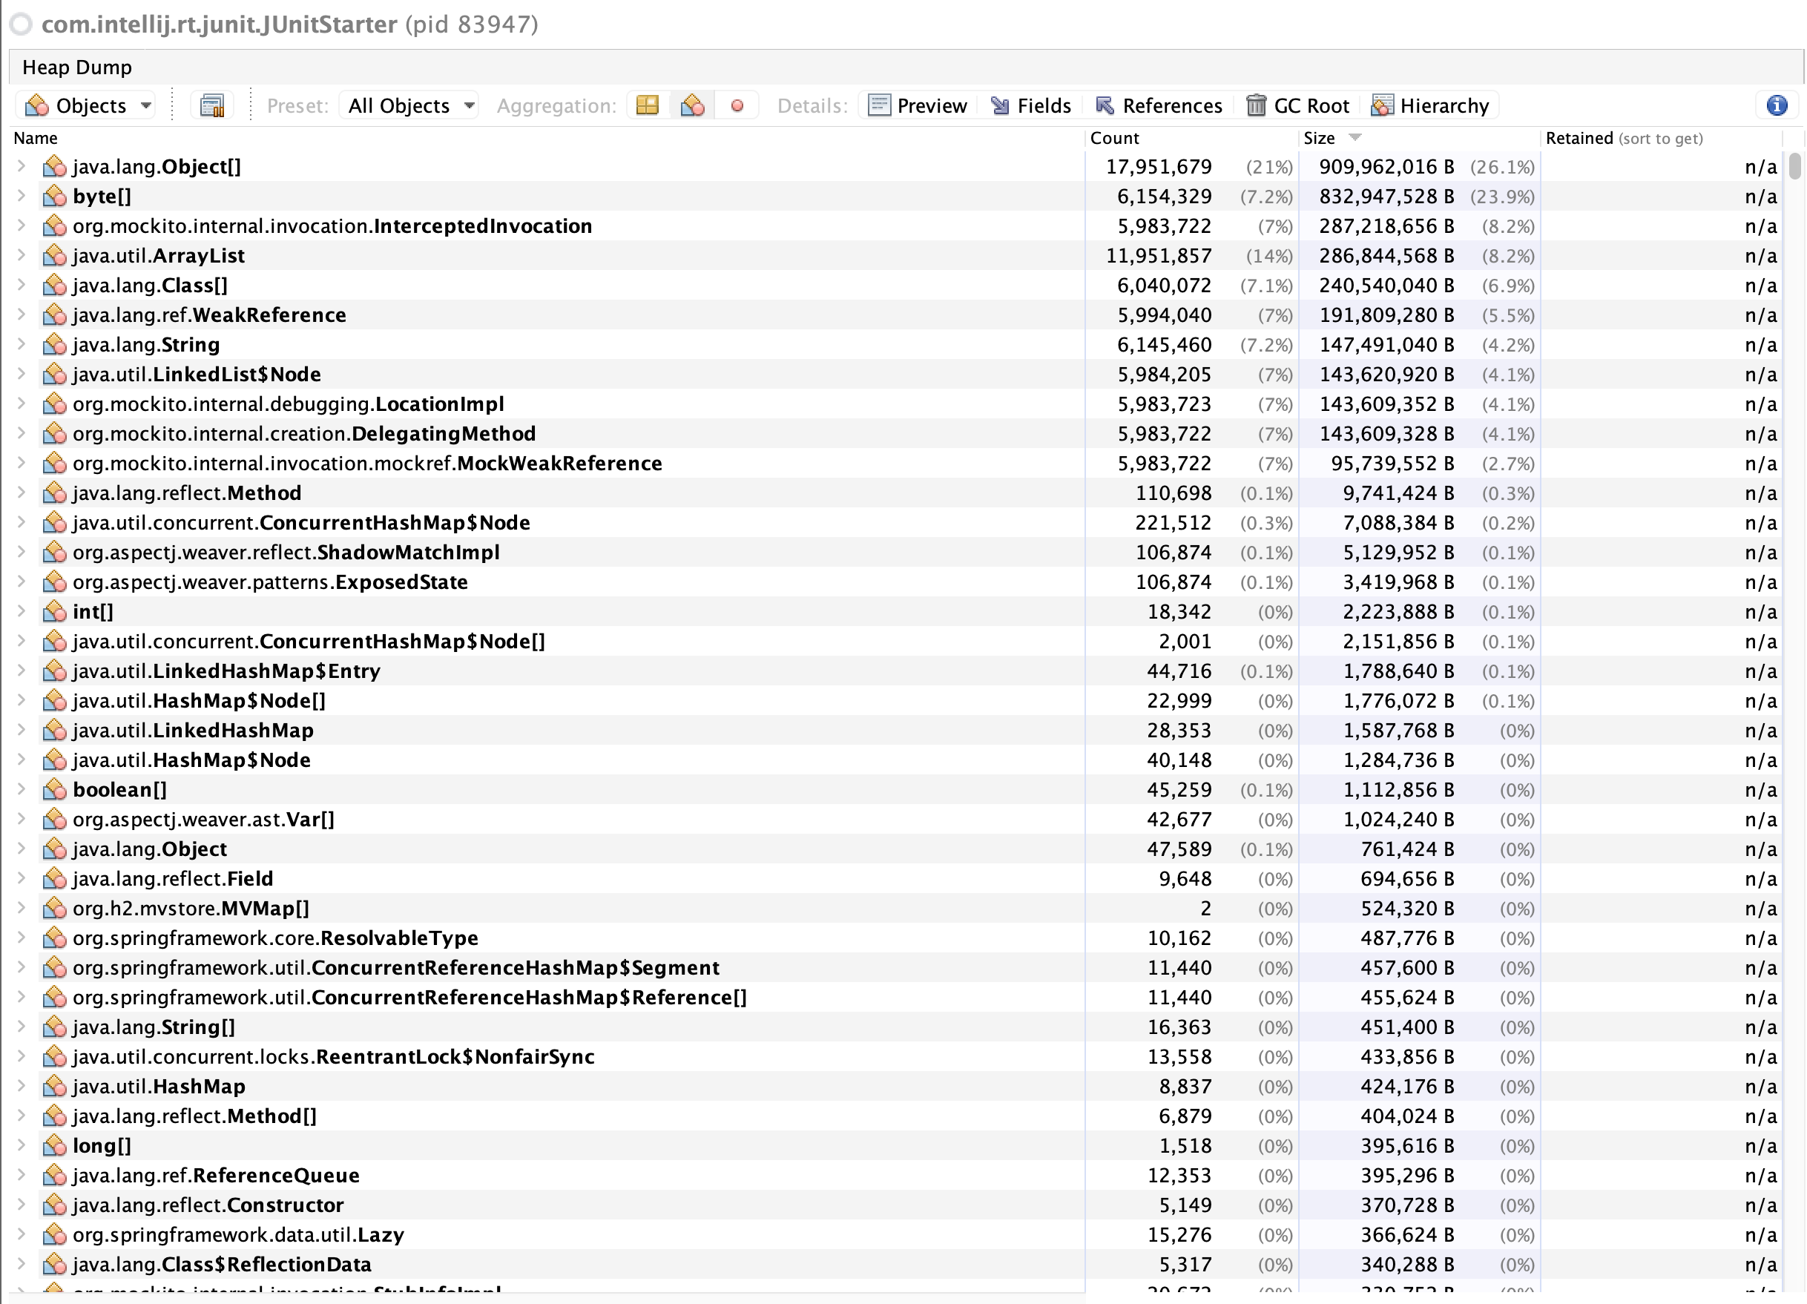This screenshot has height=1304, width=1807.
Task: Click the class icon next to int[]
Action: [54, 612]
